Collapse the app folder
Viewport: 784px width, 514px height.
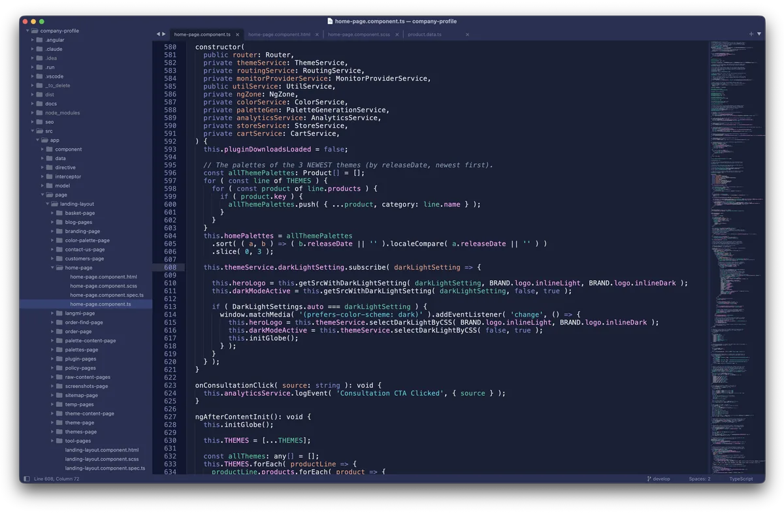click(x=37, y=140)
